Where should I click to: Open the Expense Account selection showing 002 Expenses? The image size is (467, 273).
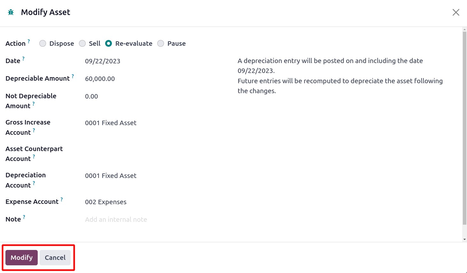[153, 202]
